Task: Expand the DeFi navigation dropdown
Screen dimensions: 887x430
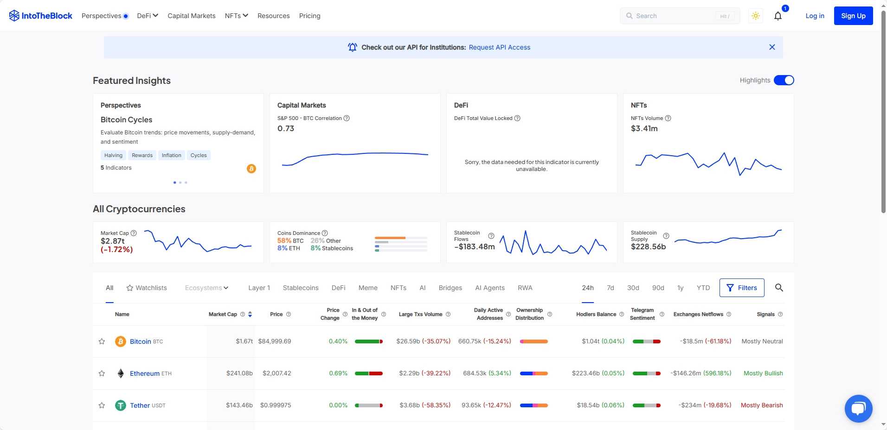Action: (x=148, y=16)
